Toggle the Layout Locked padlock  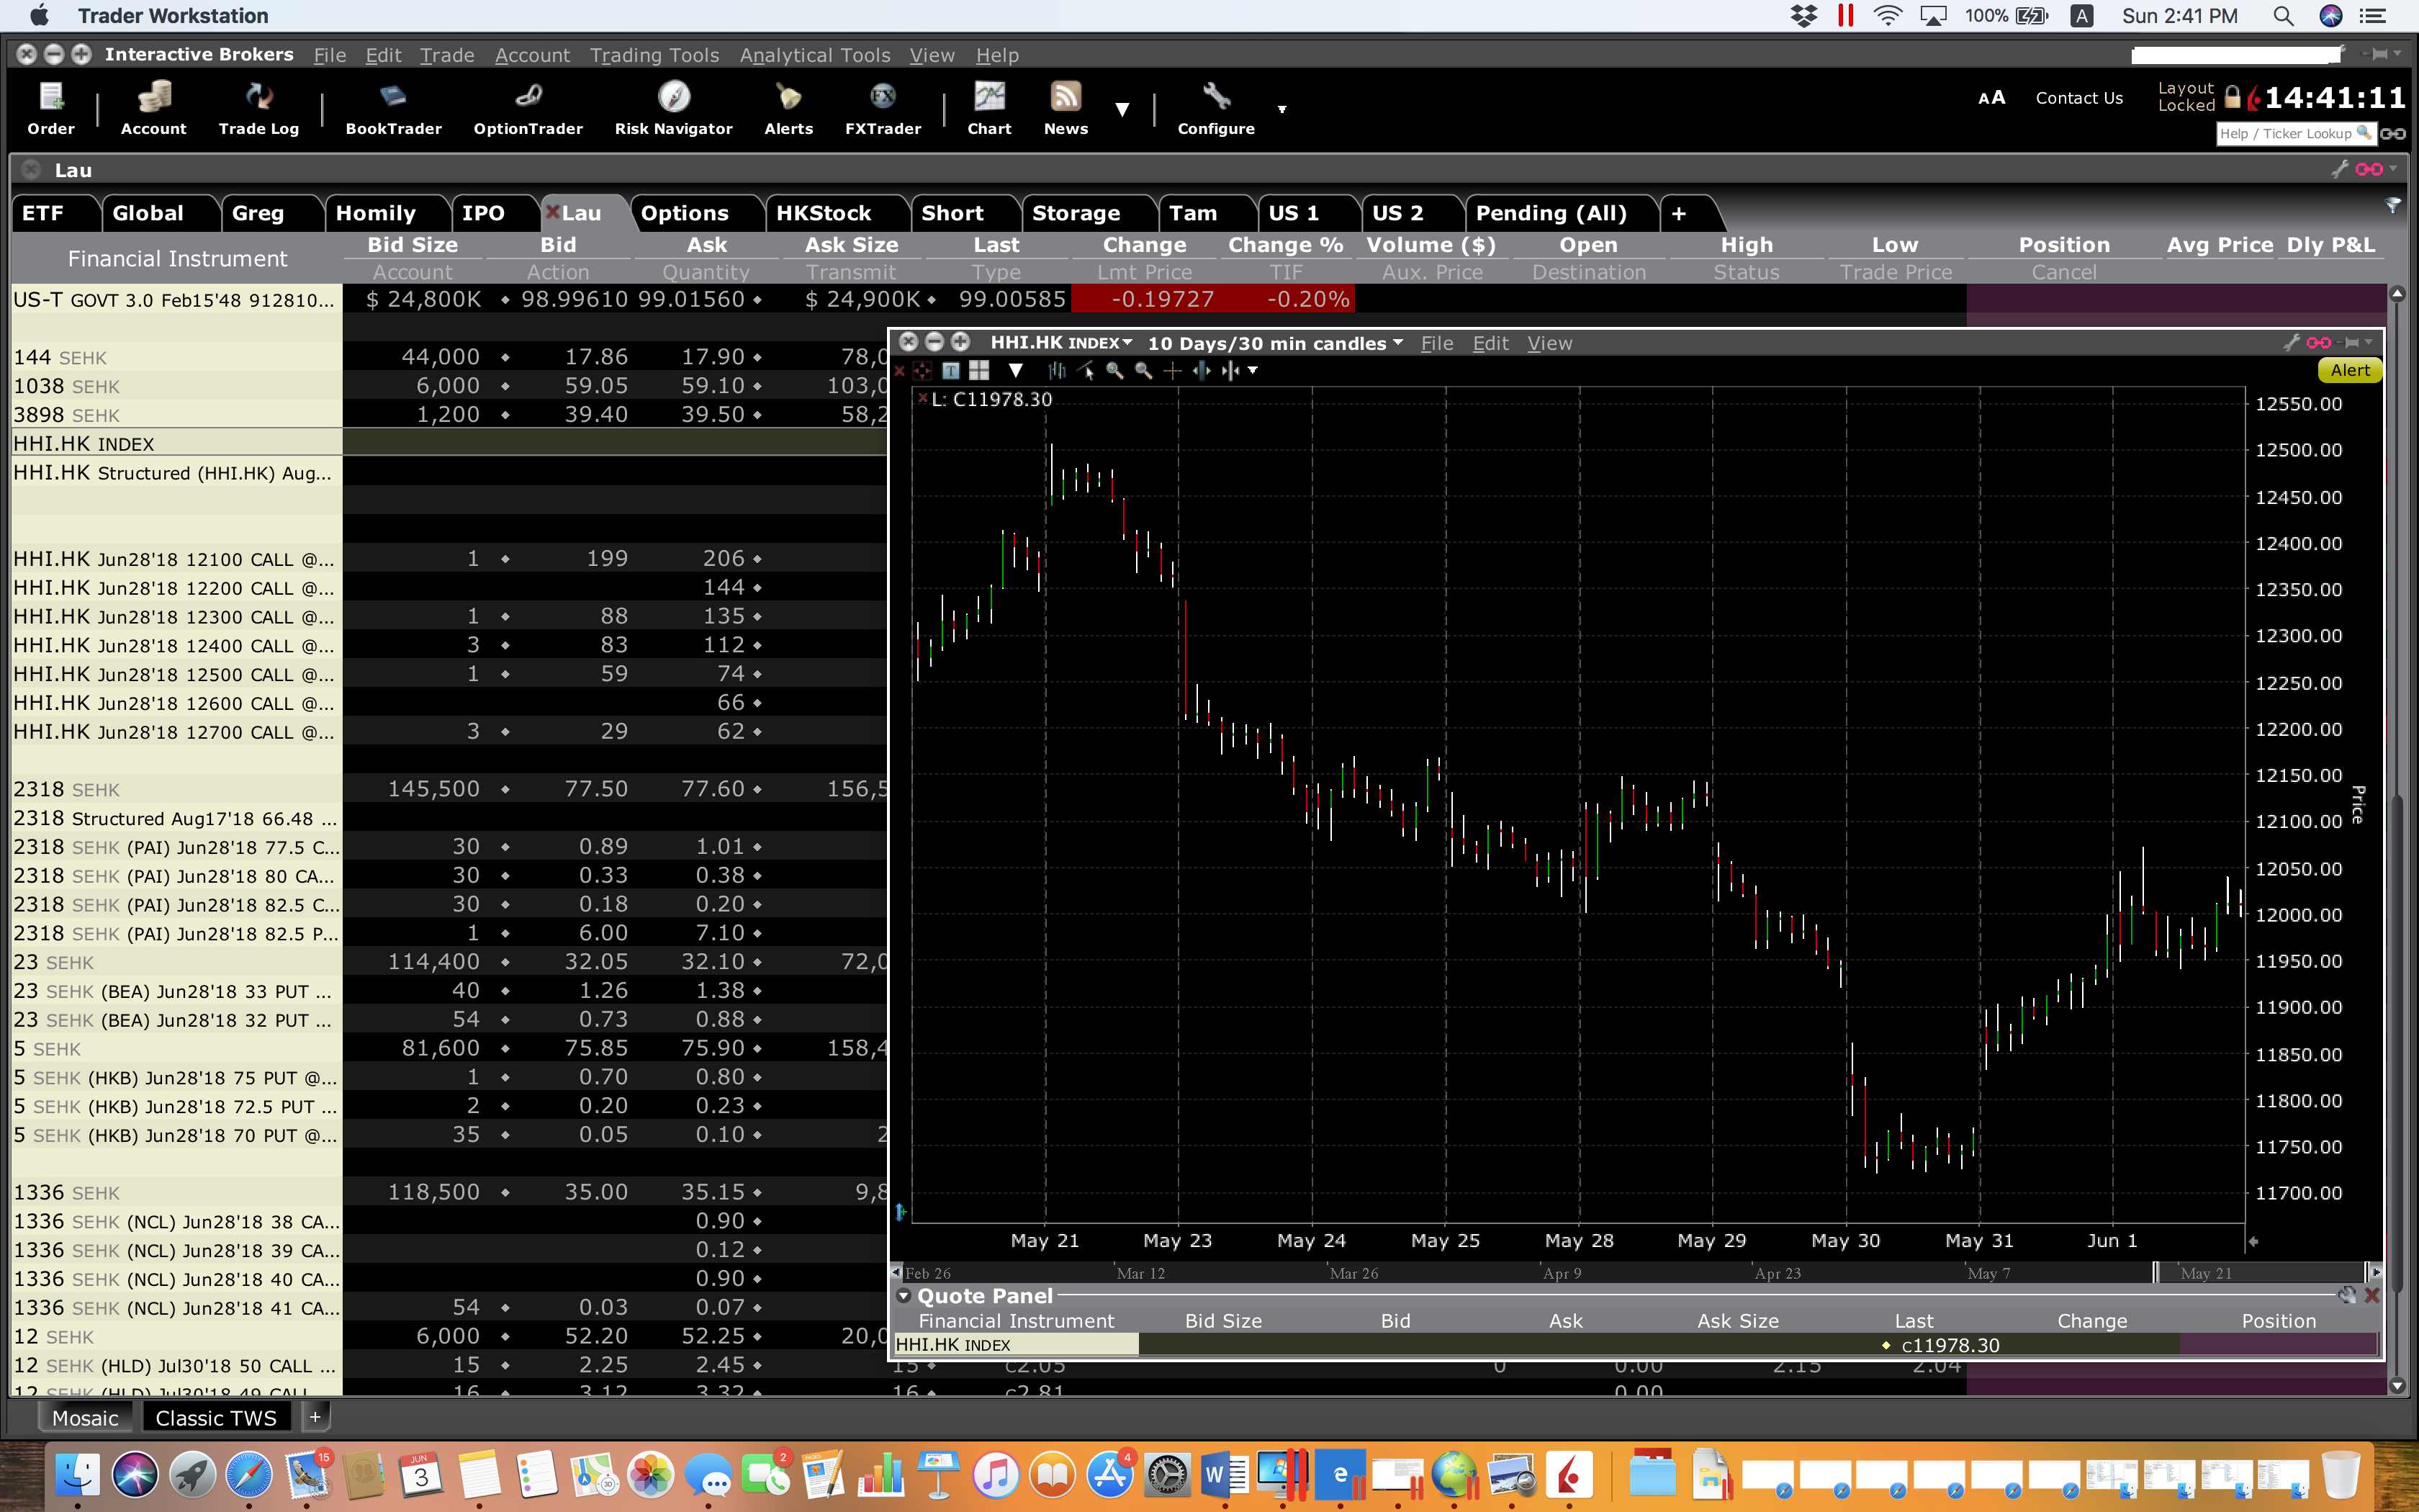coord(2232,97)
